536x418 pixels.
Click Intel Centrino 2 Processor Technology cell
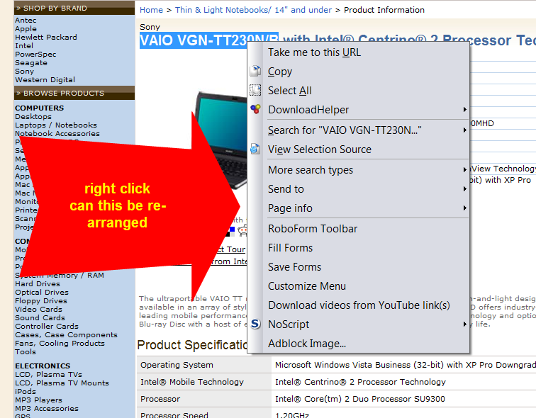[x=404, y=382]
